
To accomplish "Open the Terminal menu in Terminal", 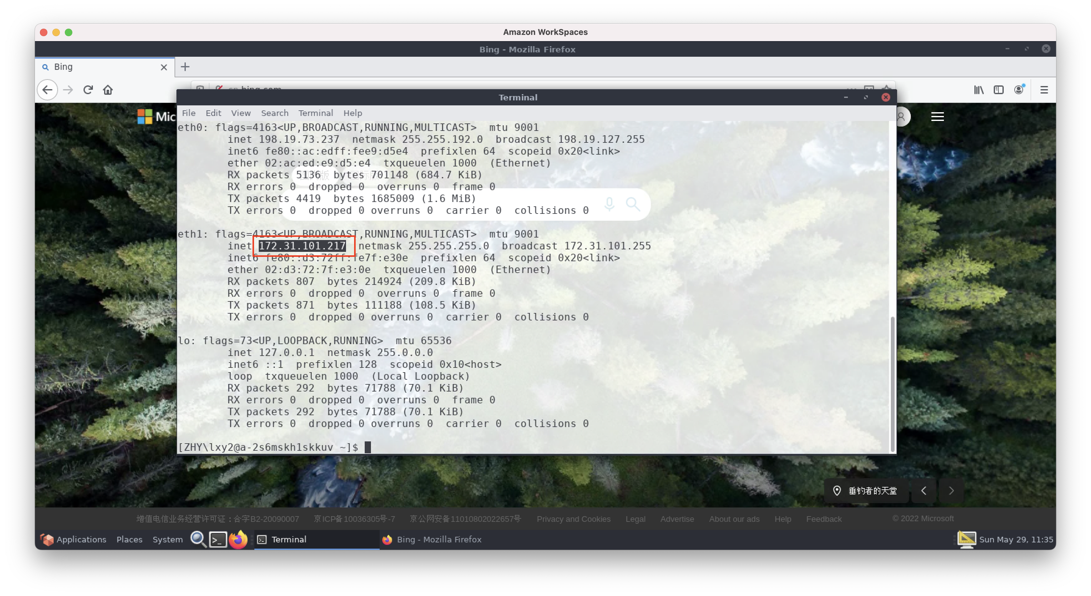I will click(315, 113).
